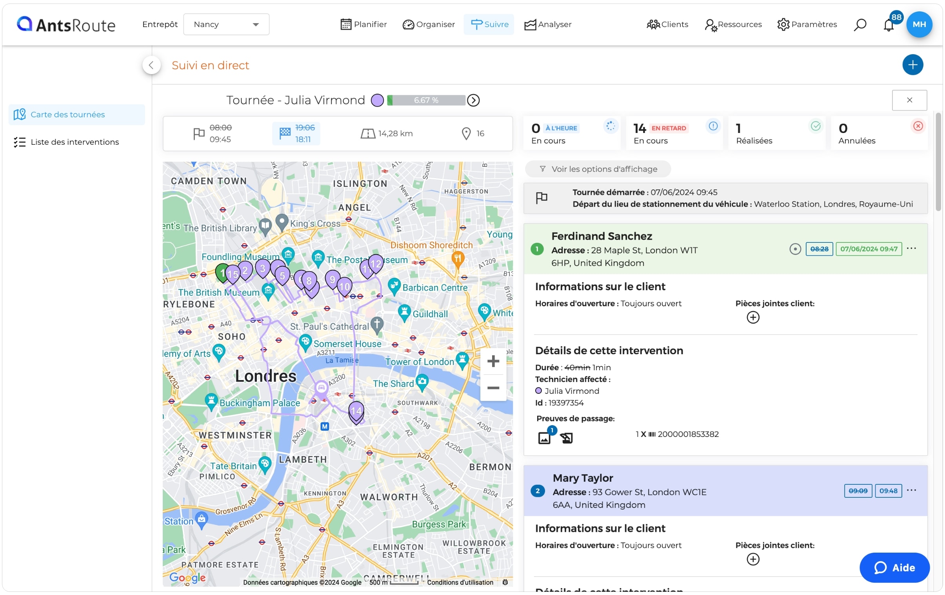This screenshot has width=945, height=595.
Task: Click the 6.67 % route progress bar
Action: click(426, 100)
